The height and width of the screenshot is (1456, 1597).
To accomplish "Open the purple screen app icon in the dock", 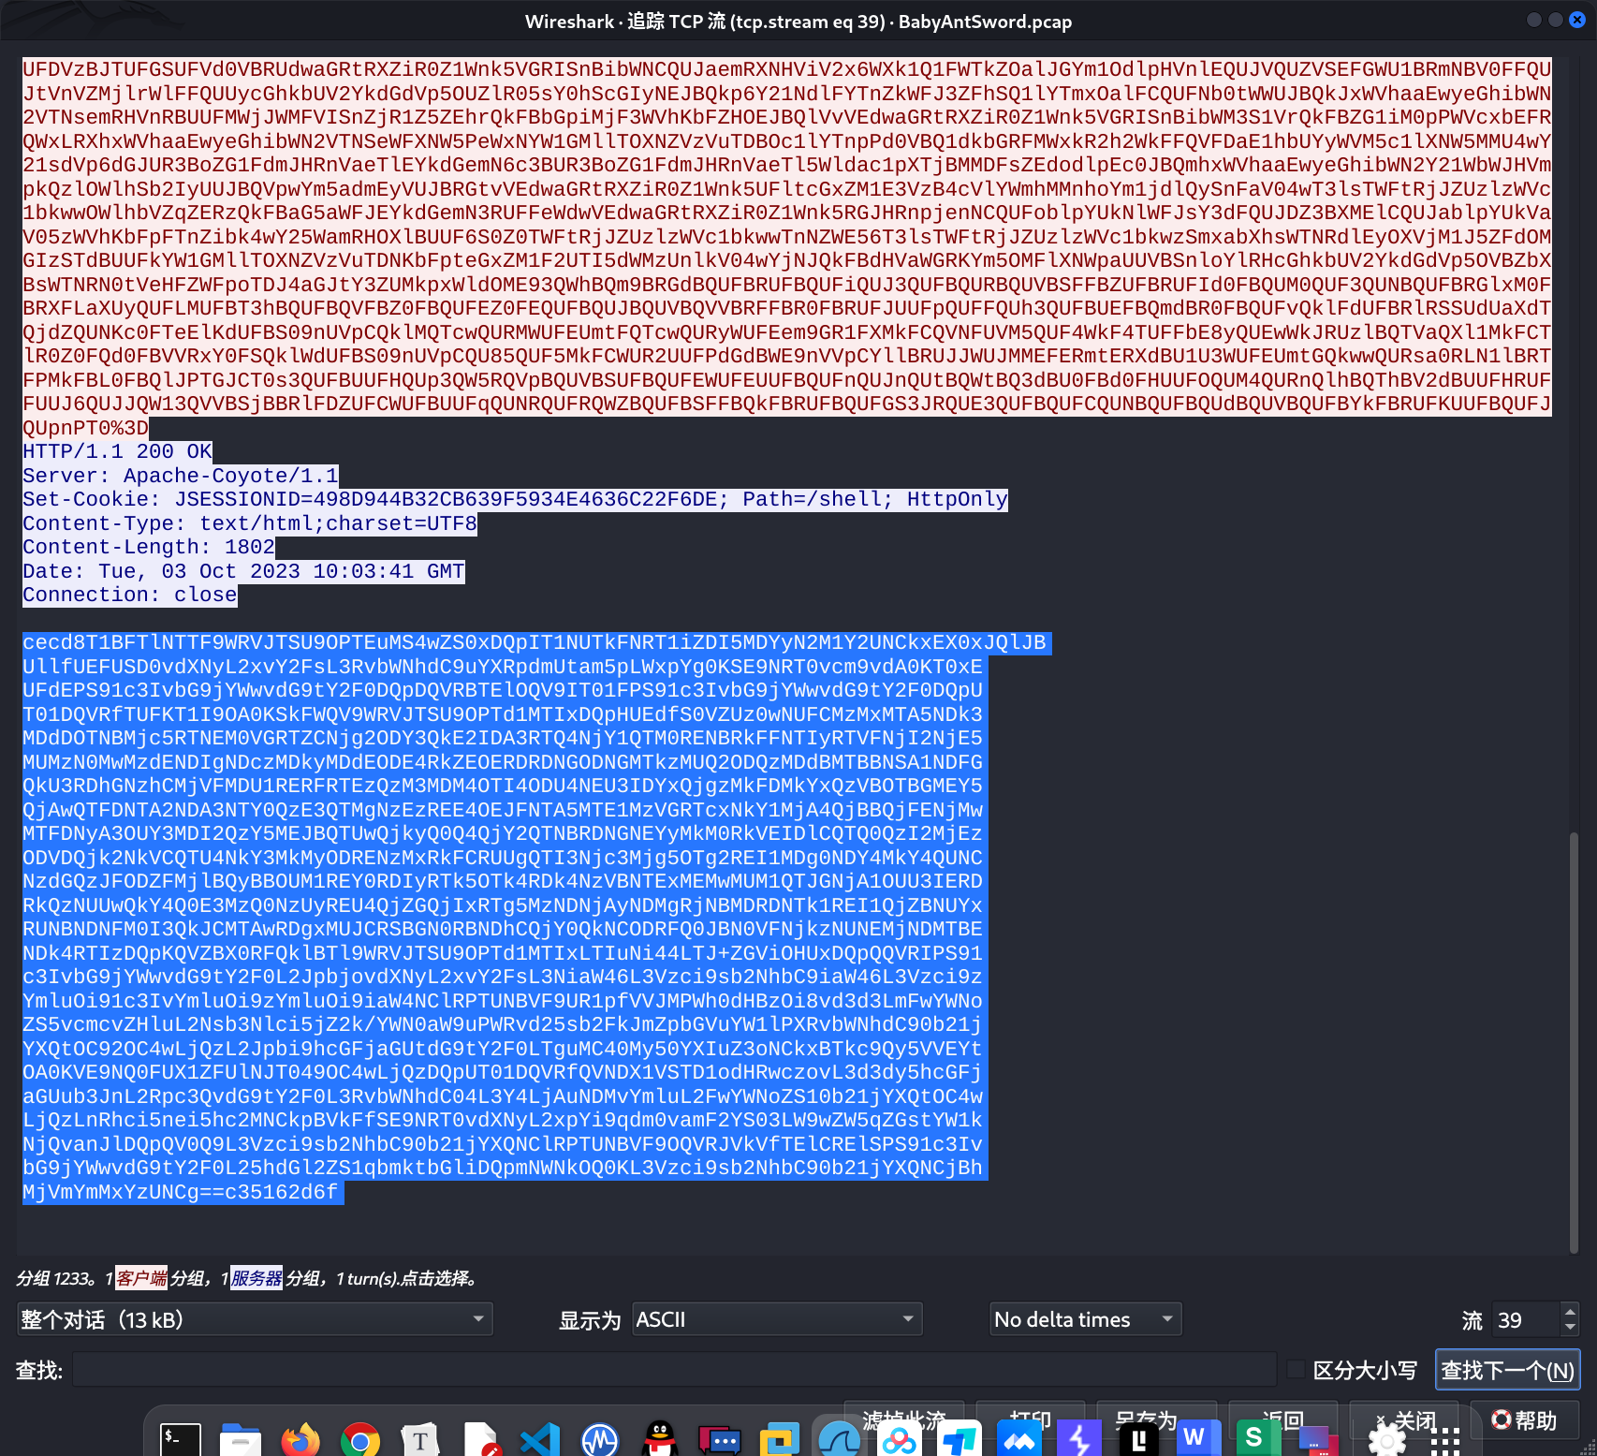I will point(1317,1439).
